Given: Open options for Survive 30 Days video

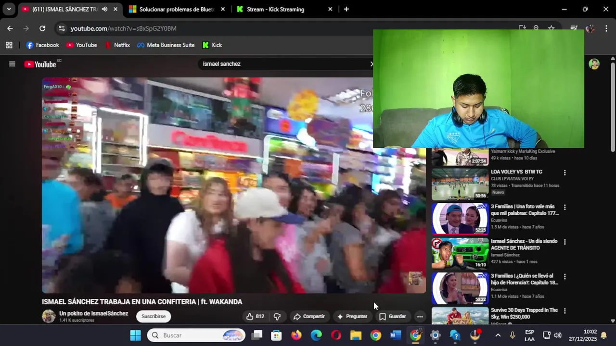Looking at the screenshot, I should click(565, 311).
